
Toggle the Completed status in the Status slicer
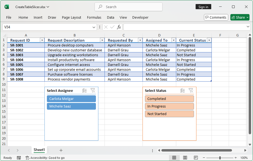click(x=169, y=99)
